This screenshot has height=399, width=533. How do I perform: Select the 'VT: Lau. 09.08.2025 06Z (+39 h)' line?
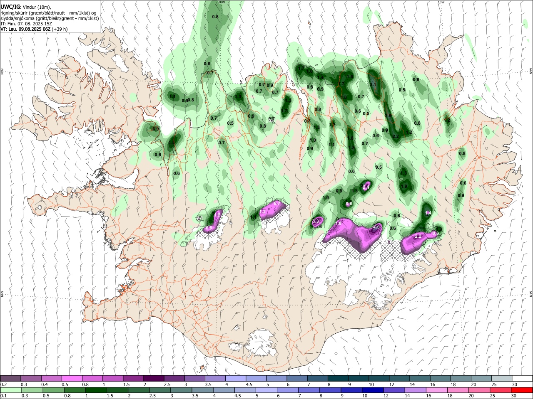click(34, 29)
